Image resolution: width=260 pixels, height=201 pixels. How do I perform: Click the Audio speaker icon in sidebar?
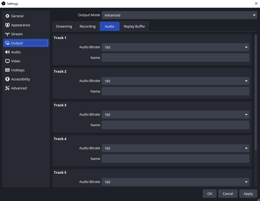pos(7,52)
